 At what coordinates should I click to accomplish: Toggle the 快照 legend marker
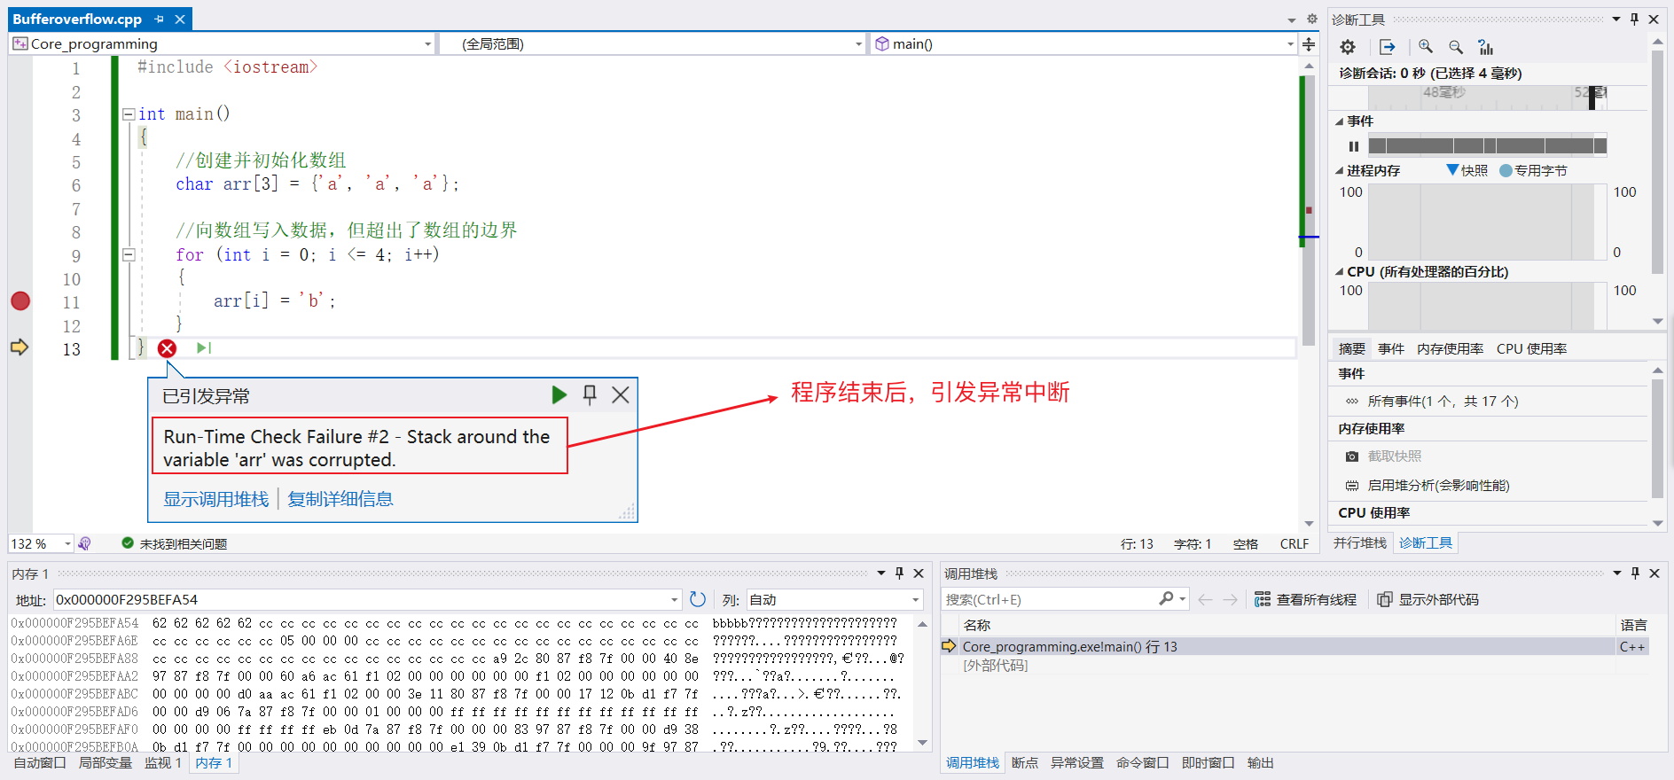pos(1452,170)
